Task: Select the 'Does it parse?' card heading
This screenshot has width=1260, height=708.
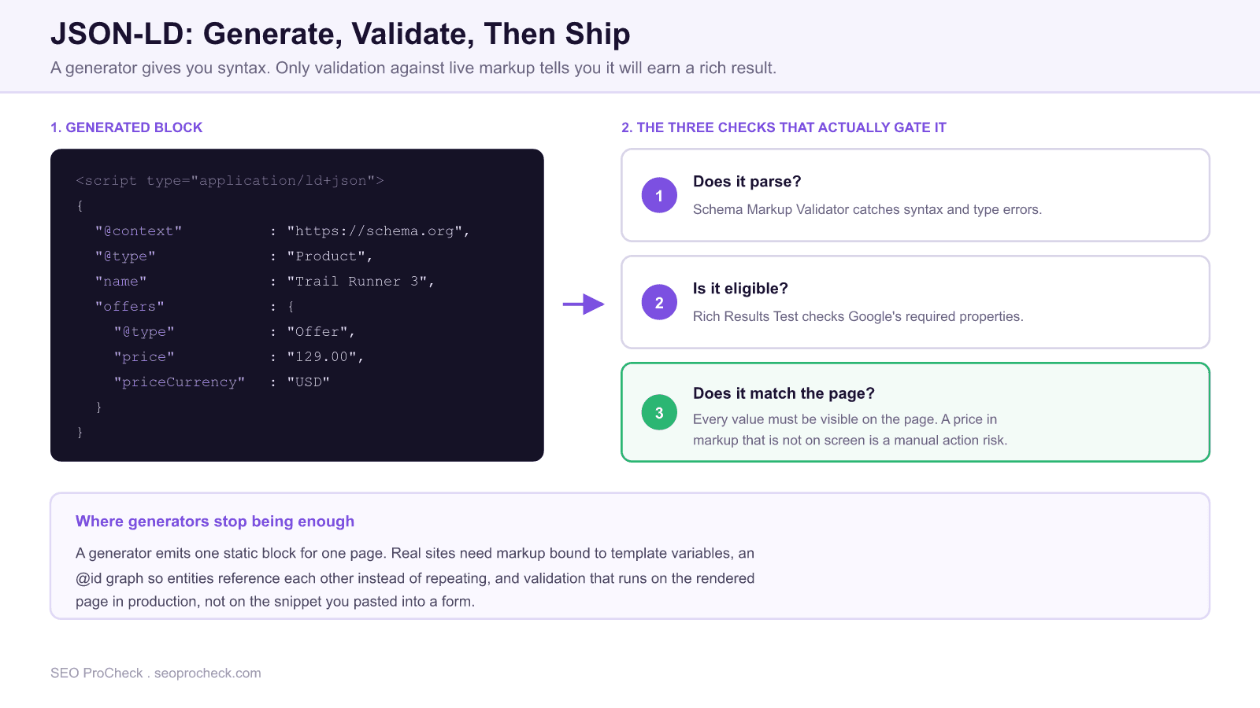Action: click(x=747, y=182)
